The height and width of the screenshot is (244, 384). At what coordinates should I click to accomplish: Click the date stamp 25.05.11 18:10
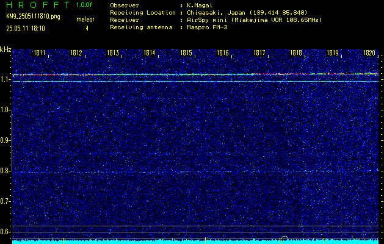point(26,29)
